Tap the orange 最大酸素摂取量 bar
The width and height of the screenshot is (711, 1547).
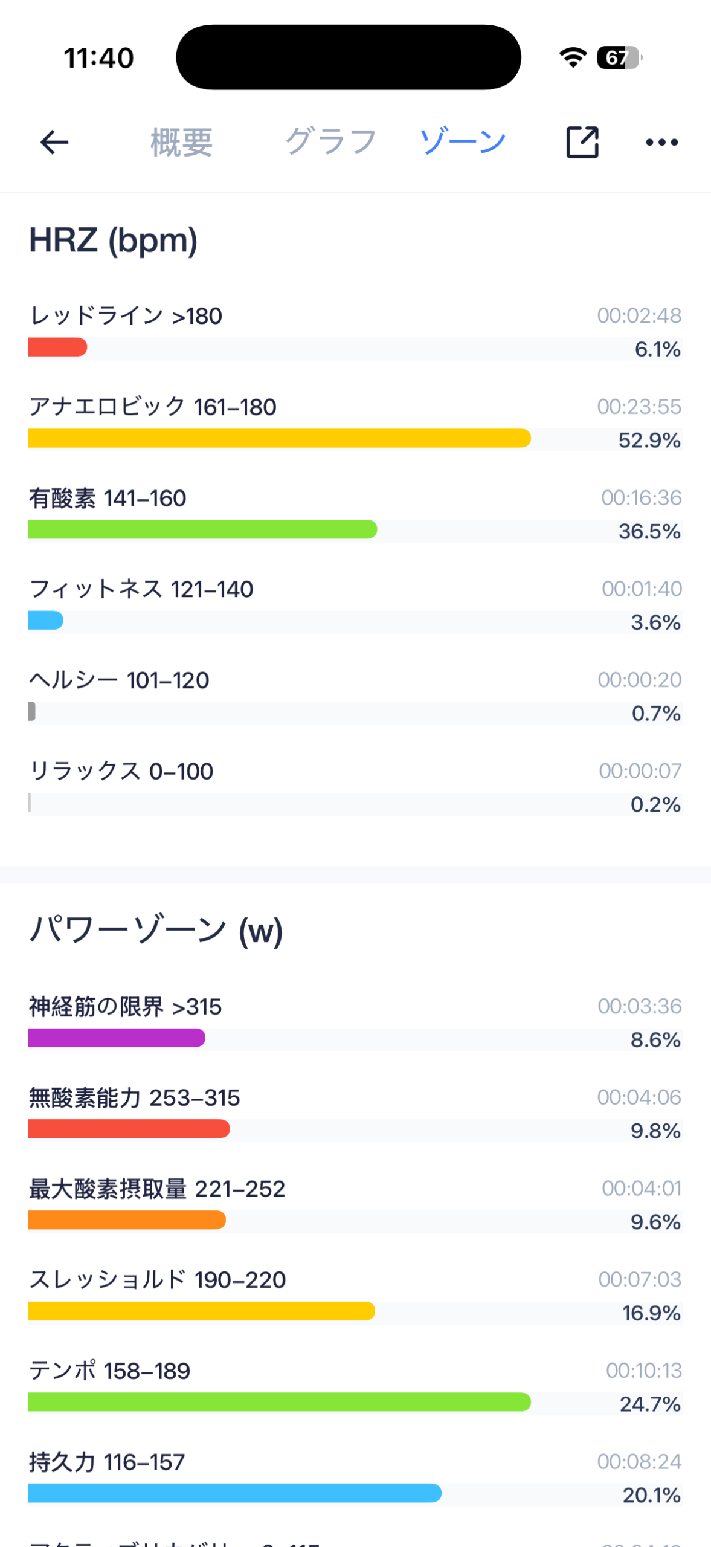pyautogui.click(x=127, y=1220)
